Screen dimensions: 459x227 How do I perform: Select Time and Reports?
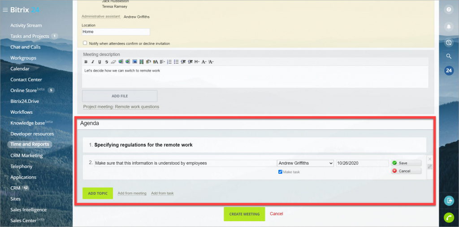[x=30, y=144]
